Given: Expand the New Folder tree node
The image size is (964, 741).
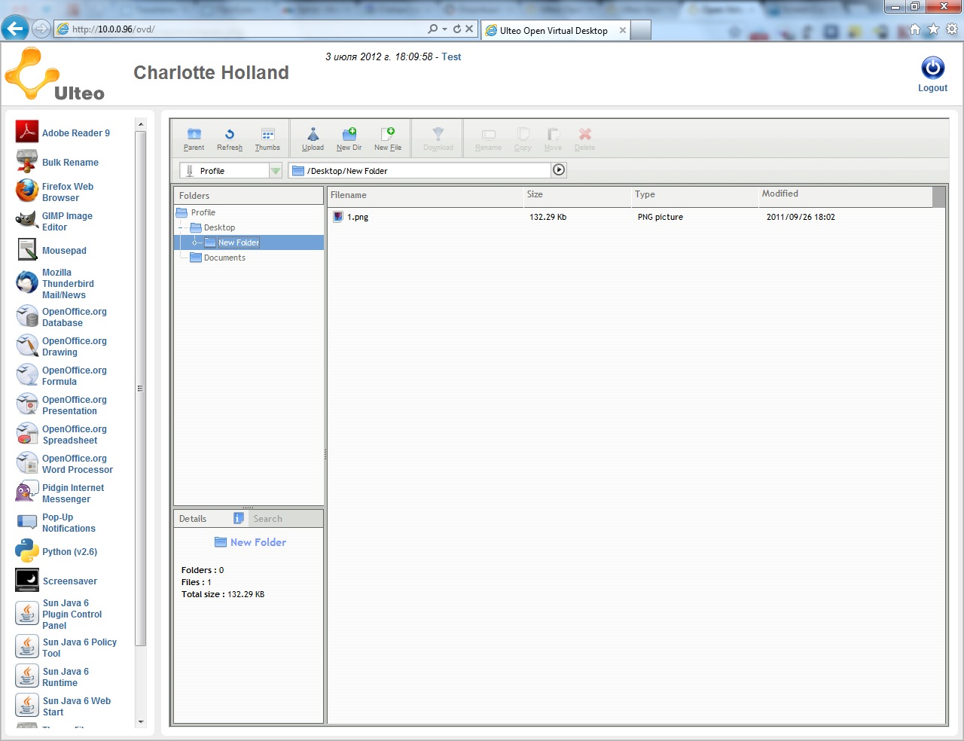Looking at the screenshot, I should [x=195, y=242].
